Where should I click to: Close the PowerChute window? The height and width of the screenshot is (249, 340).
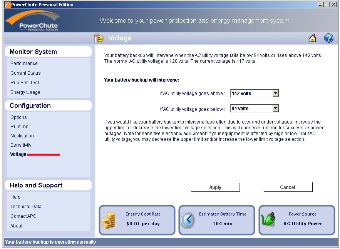pos(334,5)
